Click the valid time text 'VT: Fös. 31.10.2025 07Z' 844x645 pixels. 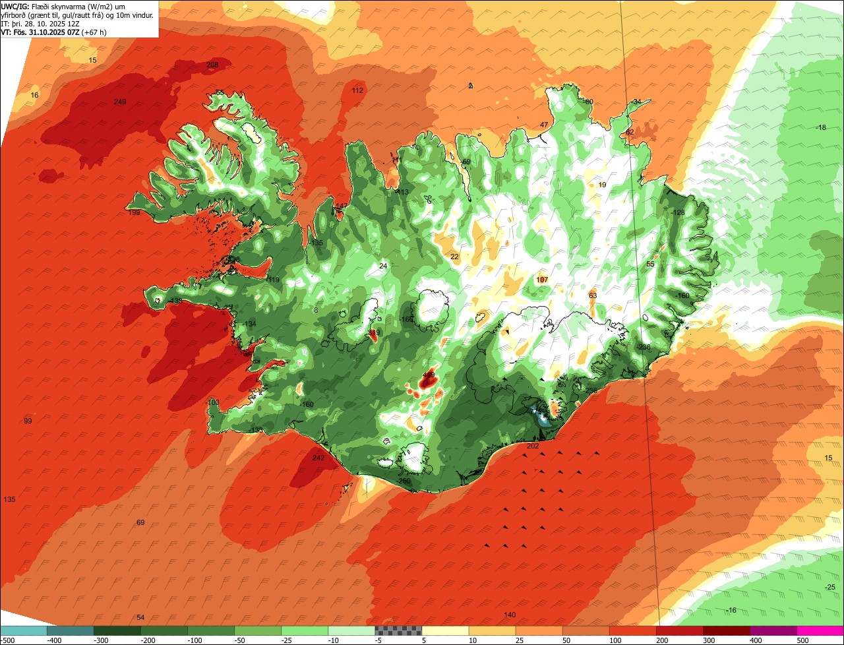[x=42, y=32]
